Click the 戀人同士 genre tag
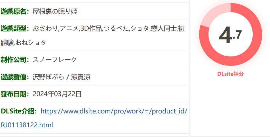This screenshot has height=137, width=270. click(164, 29)
